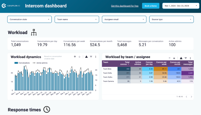Open filter icon on Workload by team table
201x115 pixels.
coord(186,58)
